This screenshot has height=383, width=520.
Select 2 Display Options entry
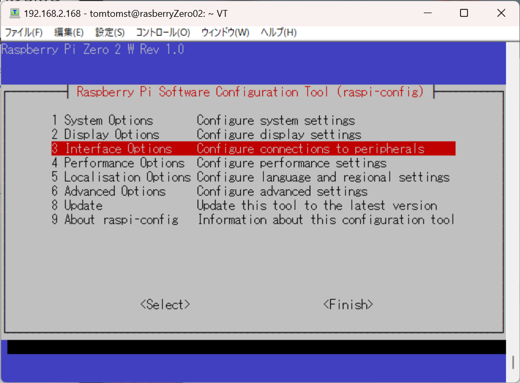253,134
